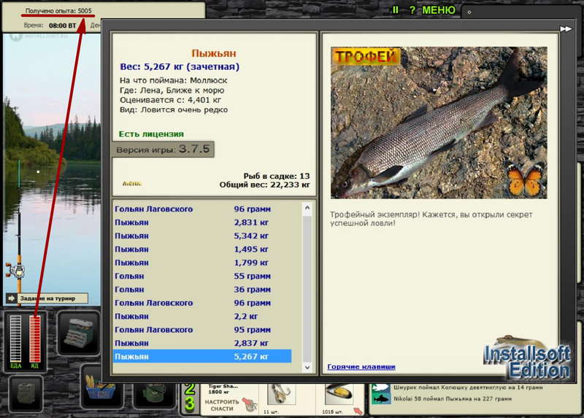This screenshot has width=584, height=418.
Task: Select the mollusk bait icon
Action: point(339,395)
